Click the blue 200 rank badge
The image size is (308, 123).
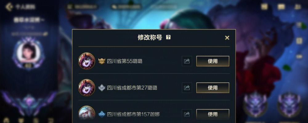(x=102, y=114)
